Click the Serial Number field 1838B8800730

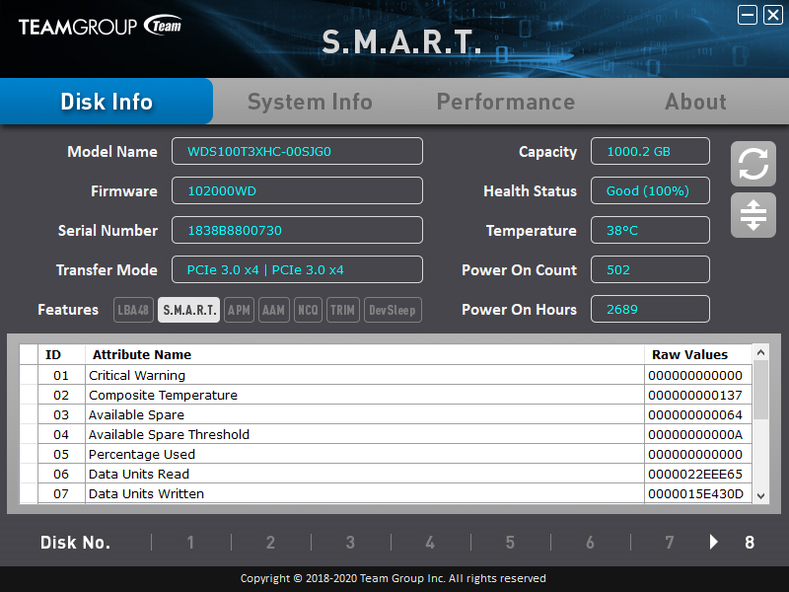[297, 230]
